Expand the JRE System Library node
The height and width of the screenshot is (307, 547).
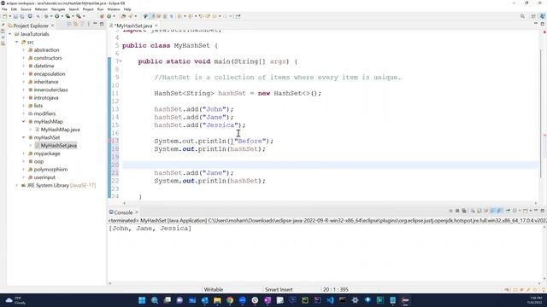pos(17,185)
